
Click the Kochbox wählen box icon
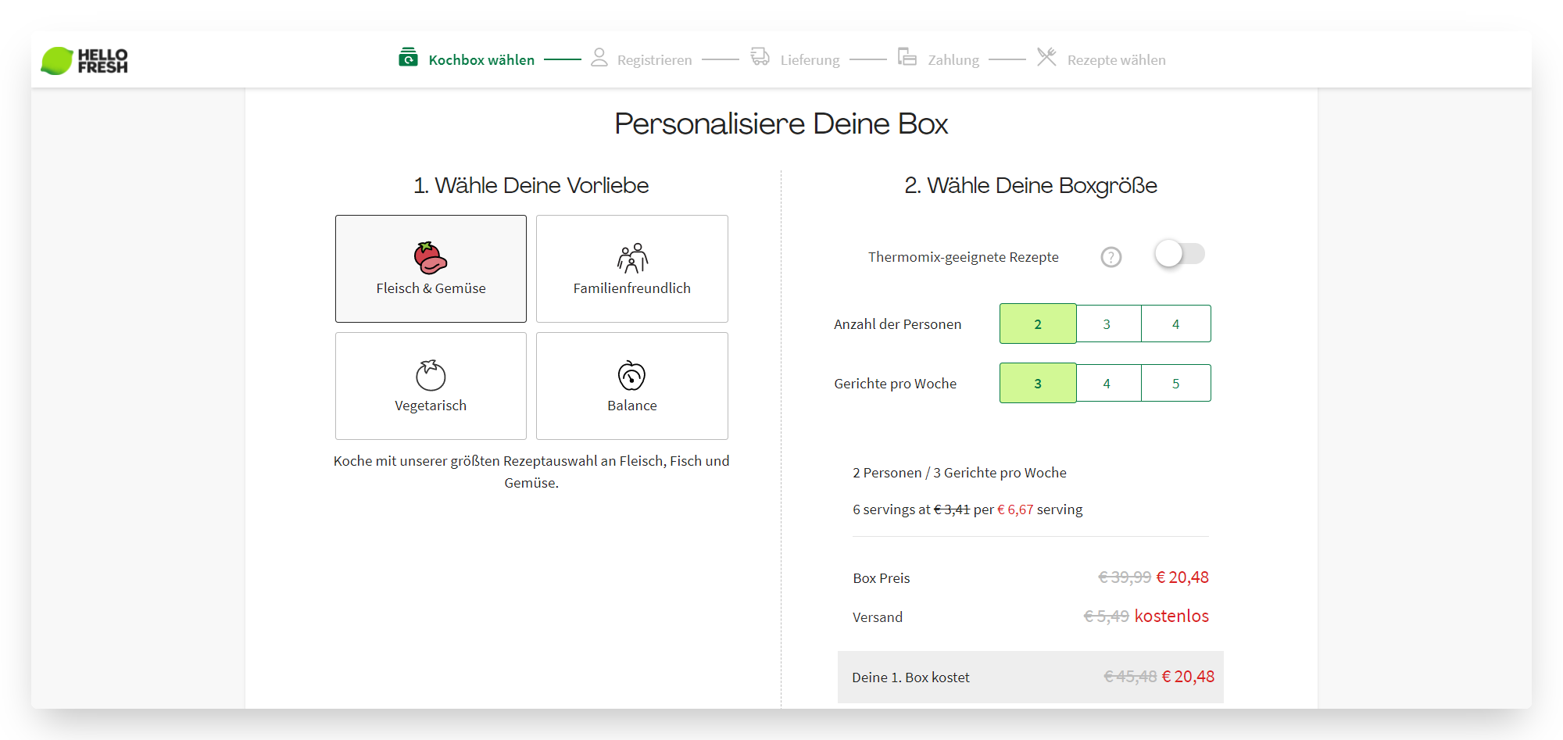tap(408, 57)
